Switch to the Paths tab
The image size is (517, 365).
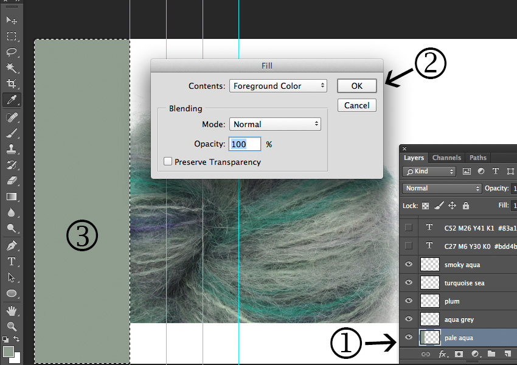click(x=478, y=158)
